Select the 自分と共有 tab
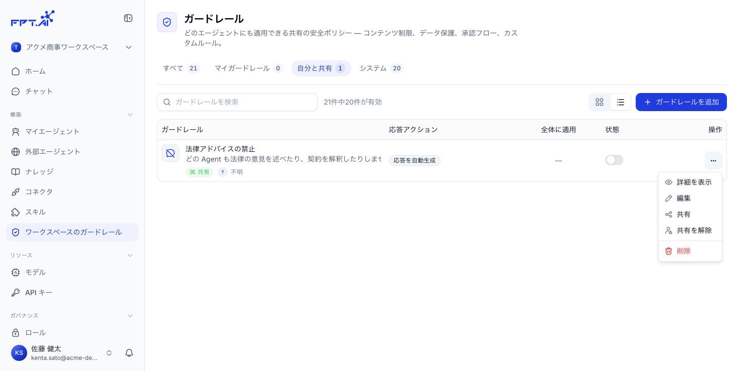The image size is (739, 371). click(x=321, y=68)
